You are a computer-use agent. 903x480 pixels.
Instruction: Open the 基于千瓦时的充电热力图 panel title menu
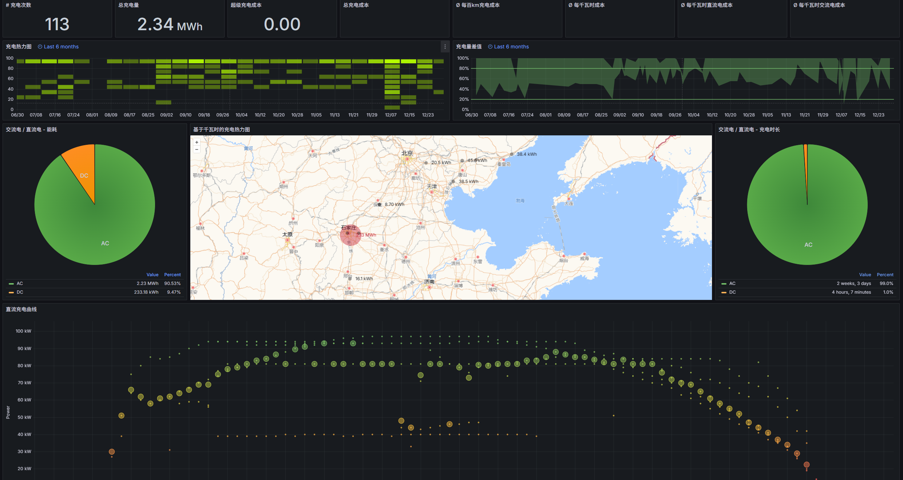(221, 130)
